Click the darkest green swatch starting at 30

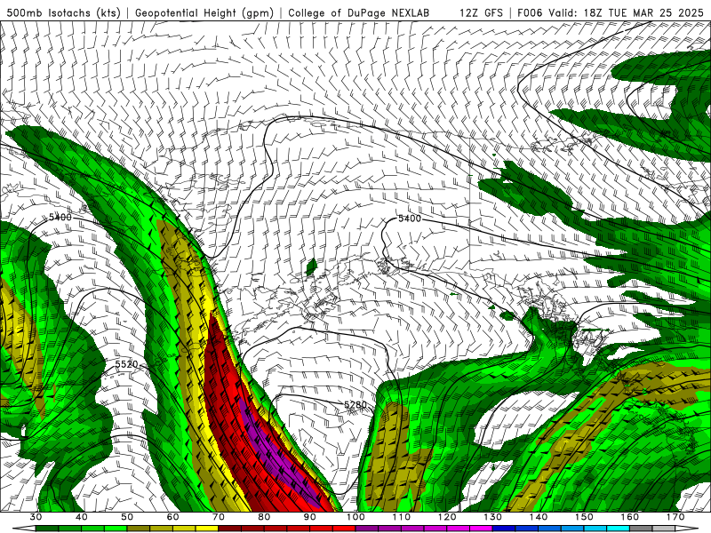click(x=47, y=529)
